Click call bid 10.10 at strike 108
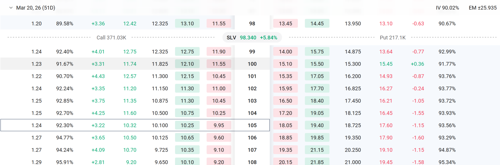500x165 pixels. [187, 162]
